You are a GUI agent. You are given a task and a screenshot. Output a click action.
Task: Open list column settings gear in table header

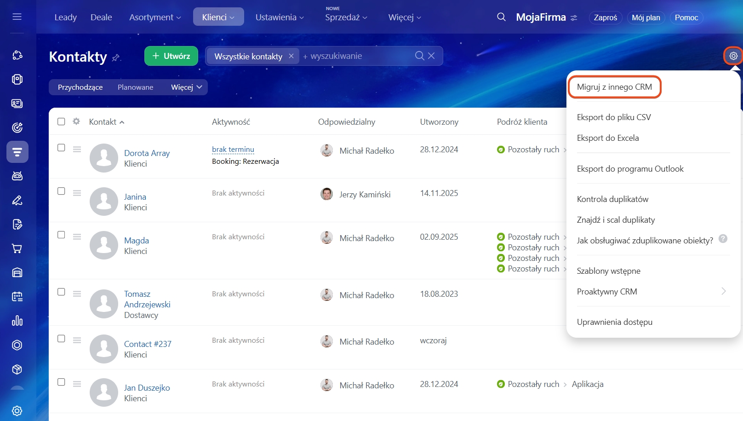[76, 121]
